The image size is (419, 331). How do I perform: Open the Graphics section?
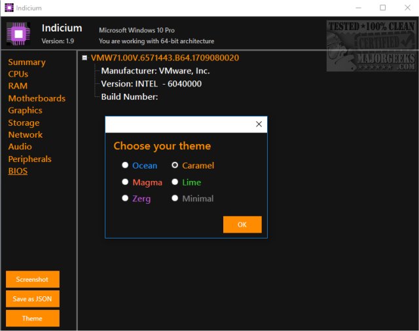[x=25, y=110]
